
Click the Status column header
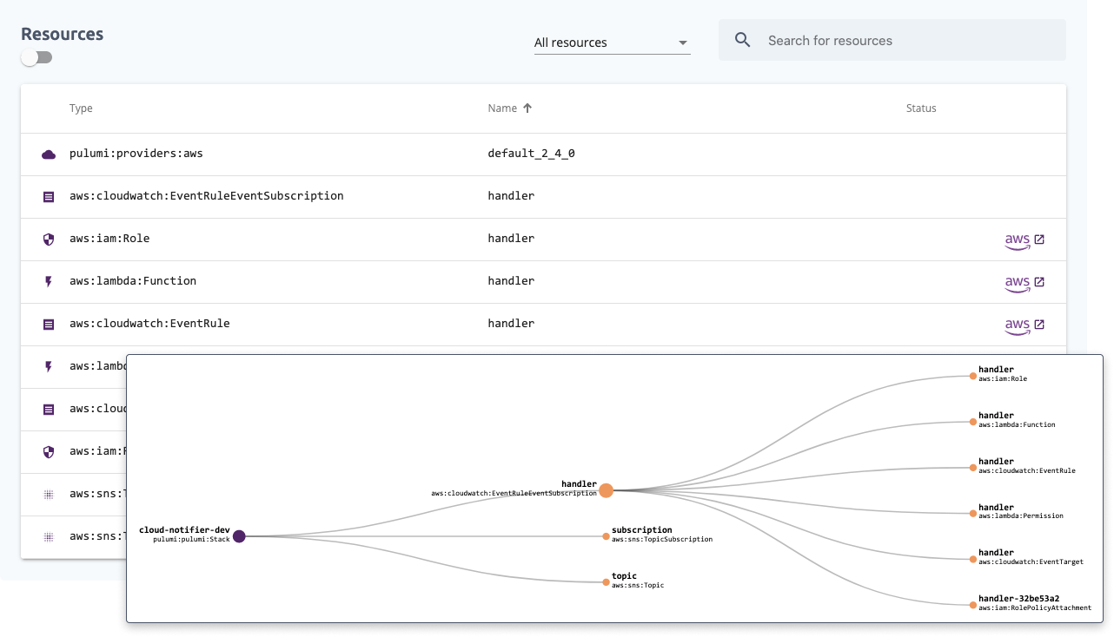pos(921,108)
